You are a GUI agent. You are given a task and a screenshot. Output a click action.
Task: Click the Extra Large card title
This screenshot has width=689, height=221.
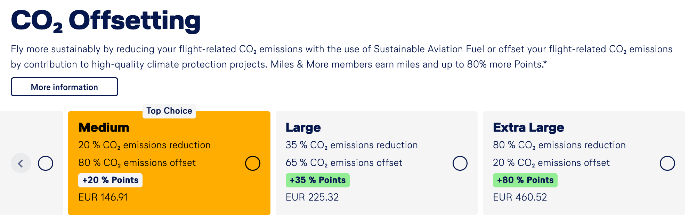(x=528, y=127)
